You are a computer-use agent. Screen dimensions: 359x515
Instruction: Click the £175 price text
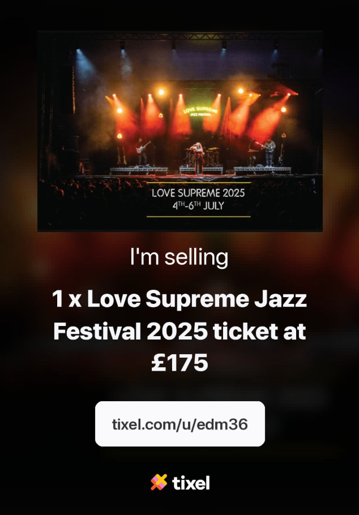[179, 363]
